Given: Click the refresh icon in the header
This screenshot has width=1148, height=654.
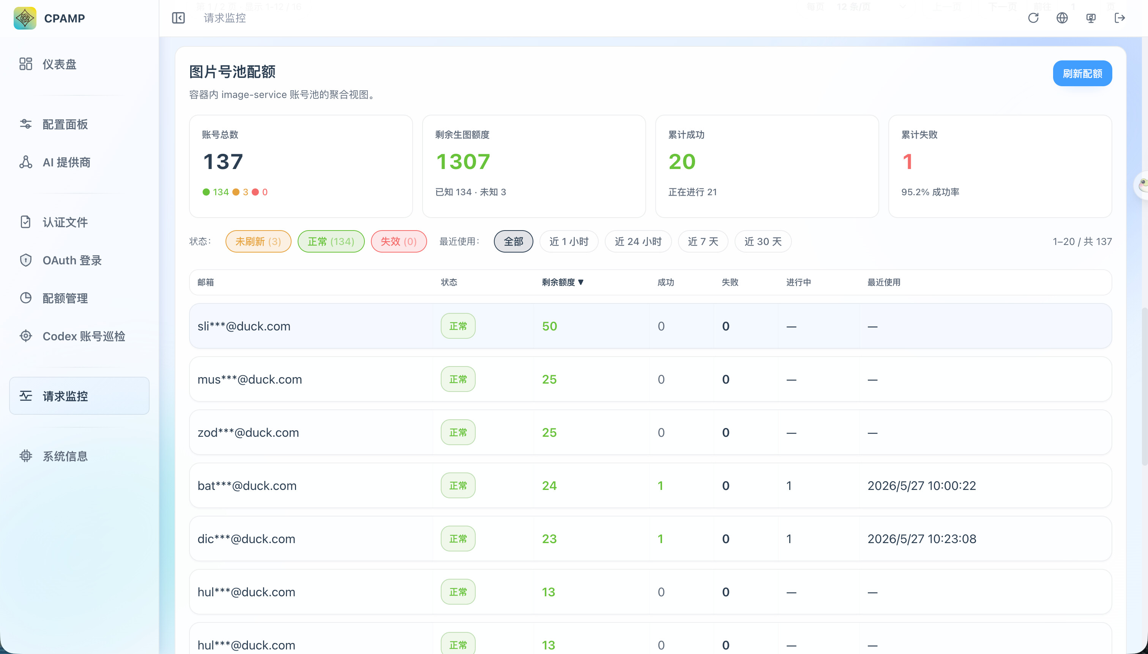Looking at the screenshot, I should pyautogui.click(x=1033, y=18).
